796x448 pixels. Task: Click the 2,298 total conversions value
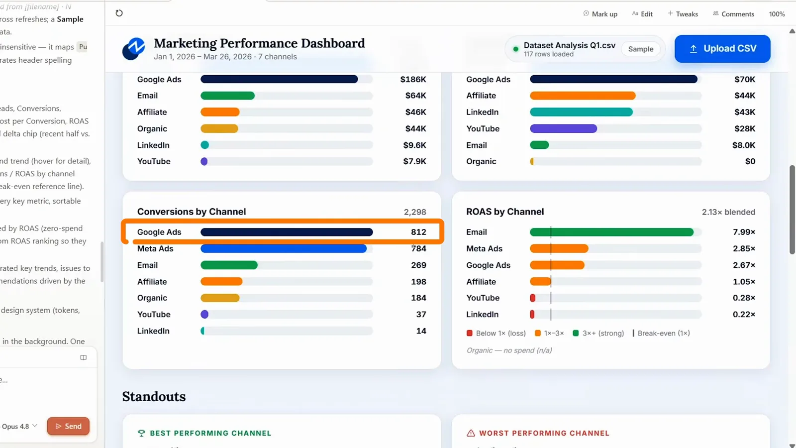[415, 212]
